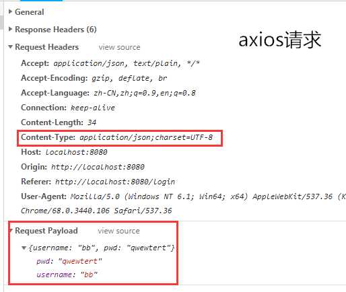Screen dimensions: 346x292
Task: Select the Accept-Language header value
Action: [145, 93]
